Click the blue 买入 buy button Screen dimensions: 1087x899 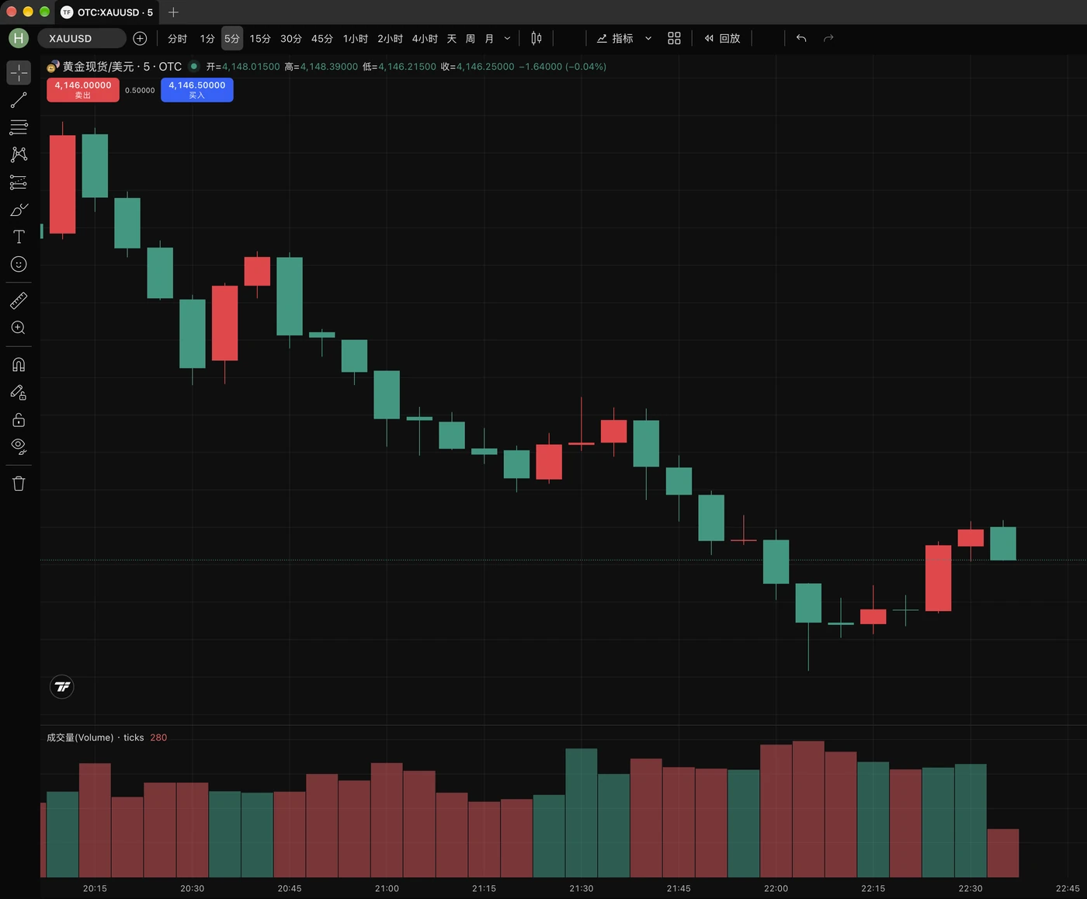click(x=197, y=90)
